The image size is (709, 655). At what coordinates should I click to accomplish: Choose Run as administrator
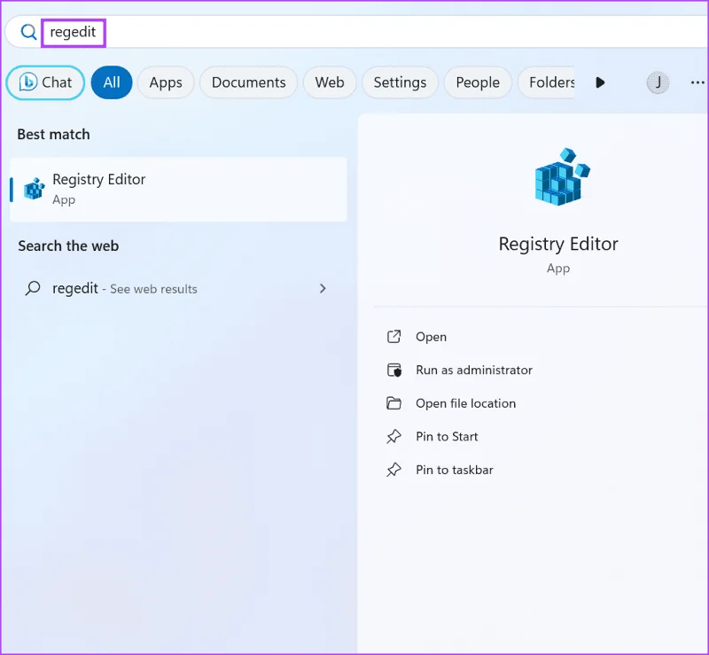(x=474, y=370)
